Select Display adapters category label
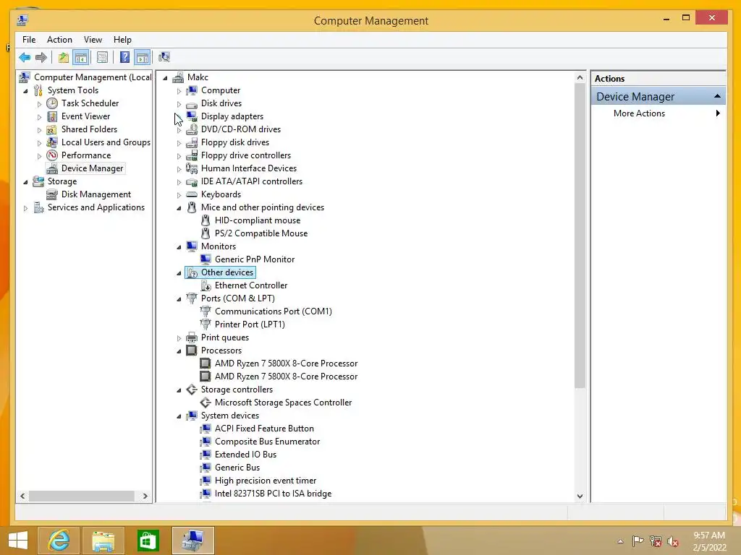Screen dimensions: 741x555 232,116
